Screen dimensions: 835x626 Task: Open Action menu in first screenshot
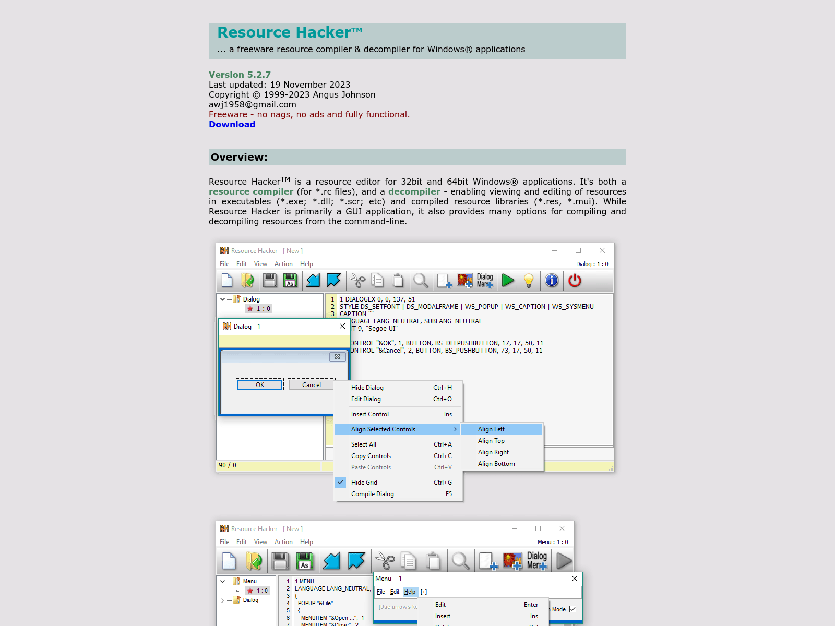pos(283,264)
